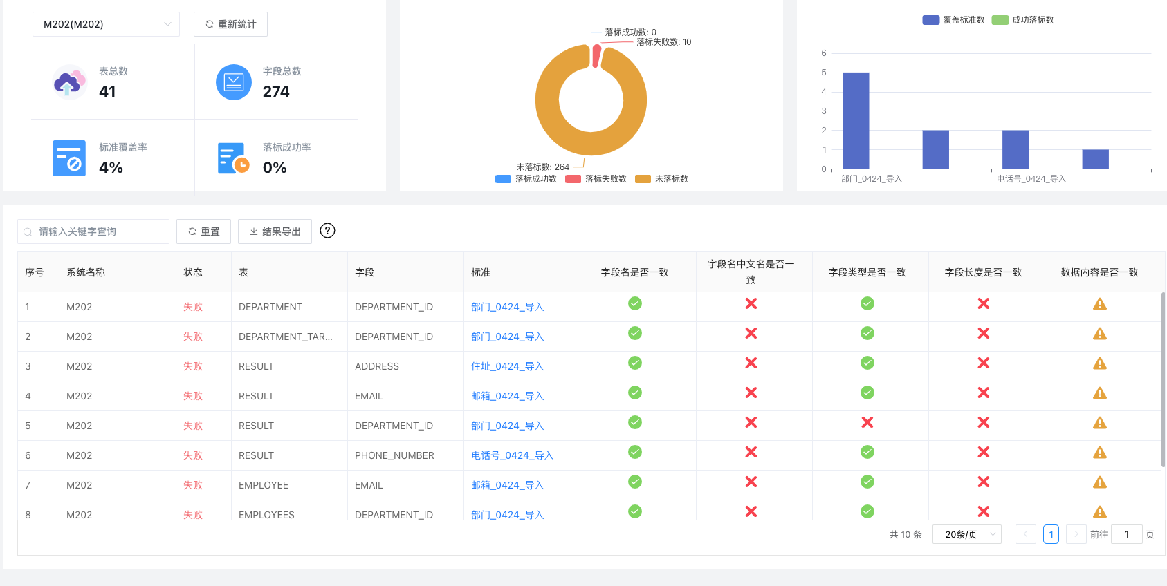
Task: Click row 3 field name green checkmark
Action: pos(634,363)
